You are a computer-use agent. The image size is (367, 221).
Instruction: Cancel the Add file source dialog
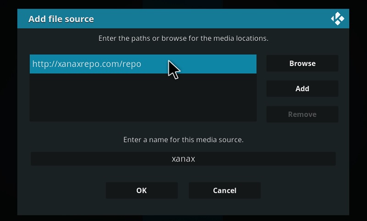coord(225,191)
